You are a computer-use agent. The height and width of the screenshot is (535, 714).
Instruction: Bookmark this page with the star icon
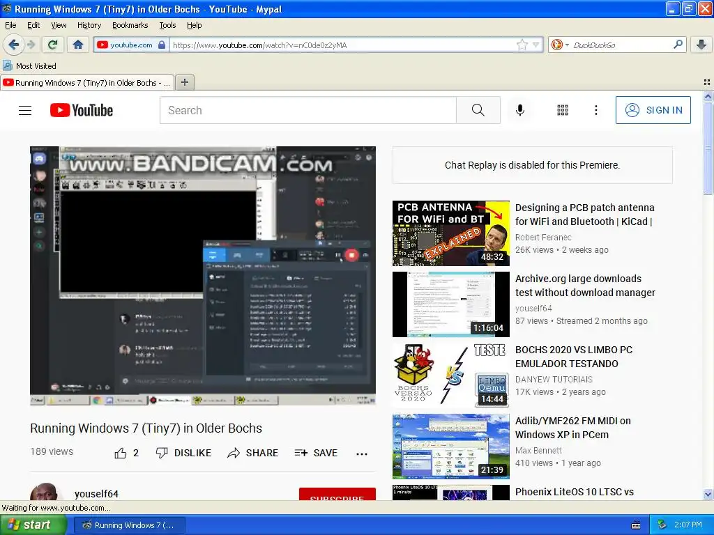click(522, 45)
